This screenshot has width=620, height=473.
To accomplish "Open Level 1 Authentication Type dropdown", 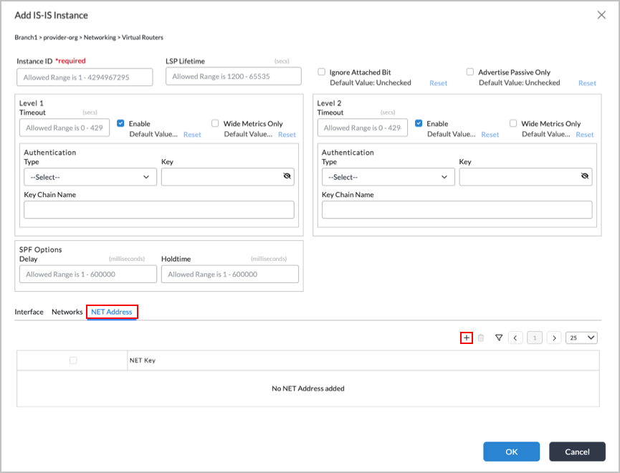I will 90,177.
